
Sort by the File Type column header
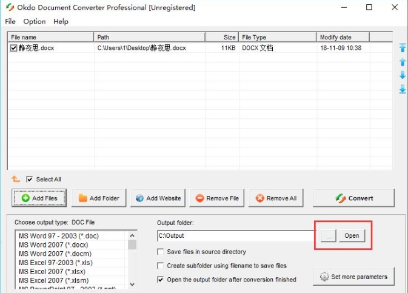(278, 37)
